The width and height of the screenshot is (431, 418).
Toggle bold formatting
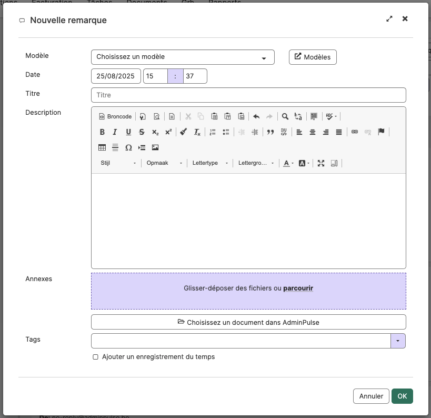pyautogui.click(x=102, y=132)
